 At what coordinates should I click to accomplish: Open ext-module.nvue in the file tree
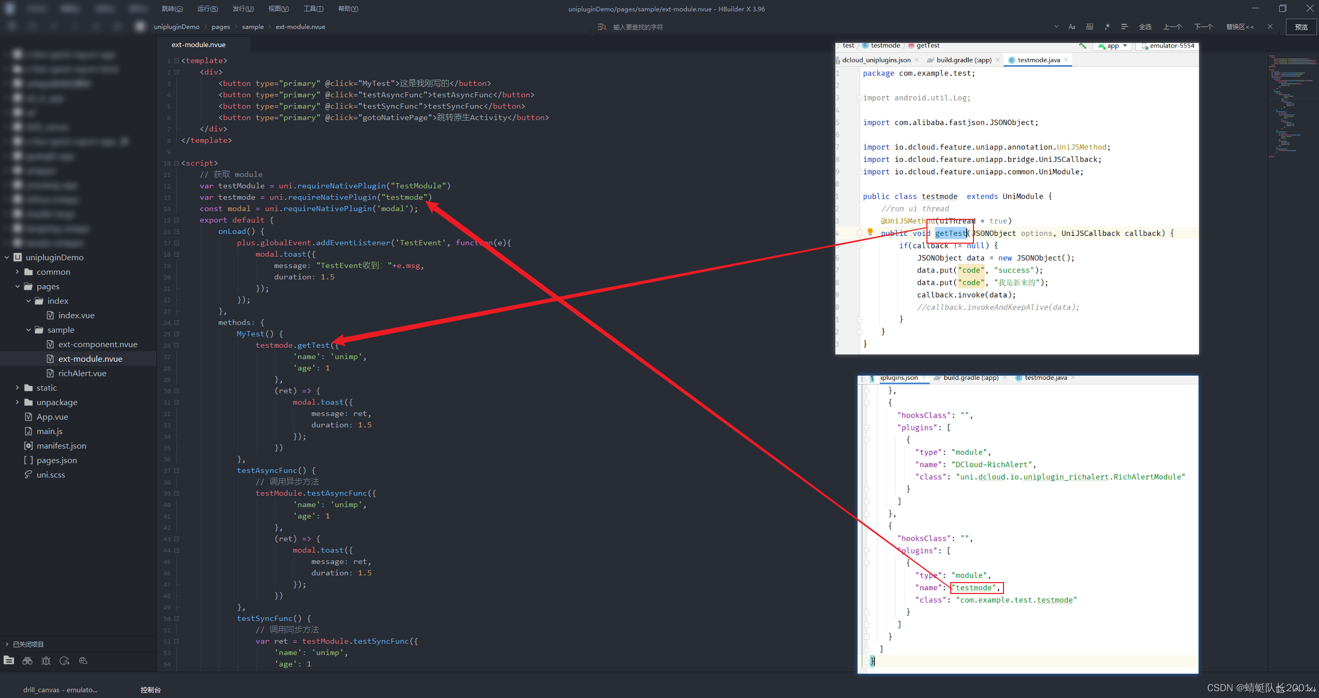click(91, 359)
